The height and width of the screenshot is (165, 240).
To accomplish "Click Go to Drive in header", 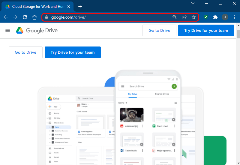I will [x=159, y=30].
